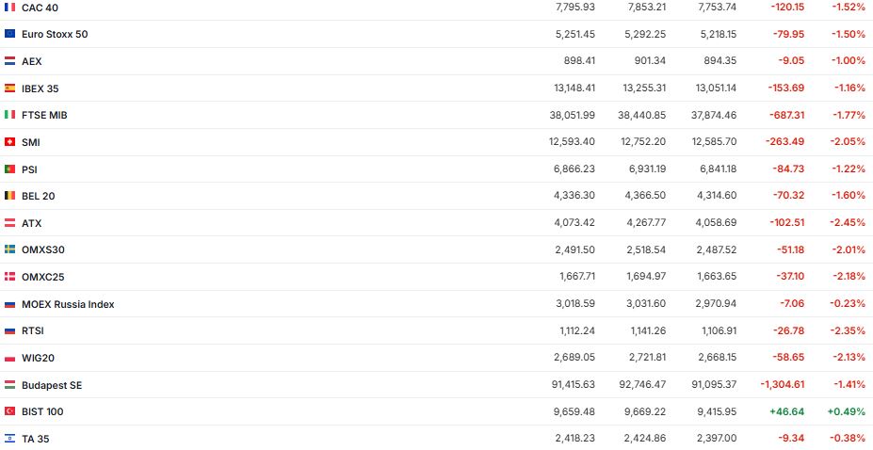Screen dimensions: 873x450
Task: Click the Turkey flag icon beside BIST 100
Action: (10, 411)
